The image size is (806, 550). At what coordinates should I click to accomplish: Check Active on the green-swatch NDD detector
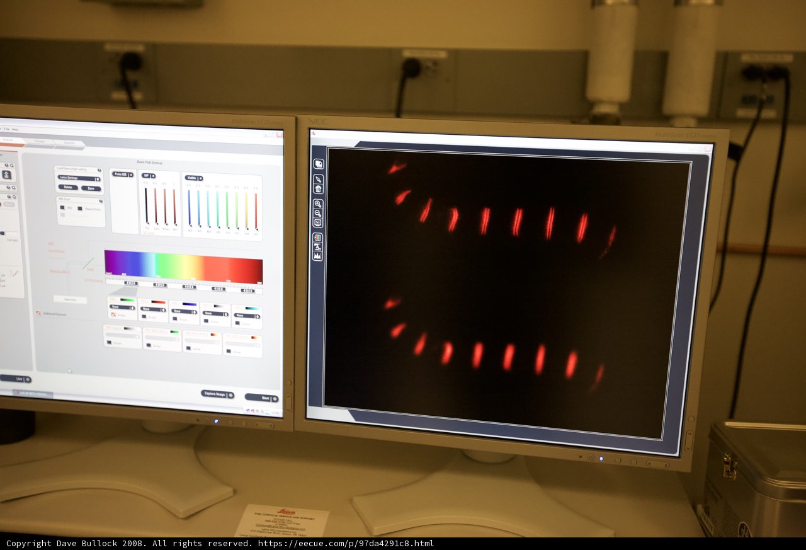coord(149,345)
